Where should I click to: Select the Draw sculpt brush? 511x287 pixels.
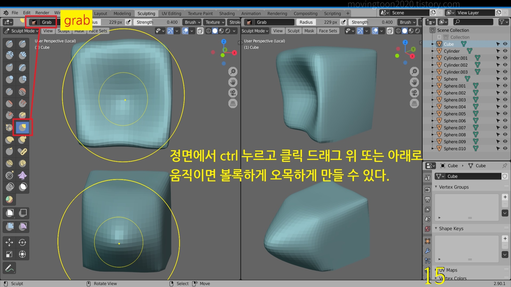click(x=10, y=44)
